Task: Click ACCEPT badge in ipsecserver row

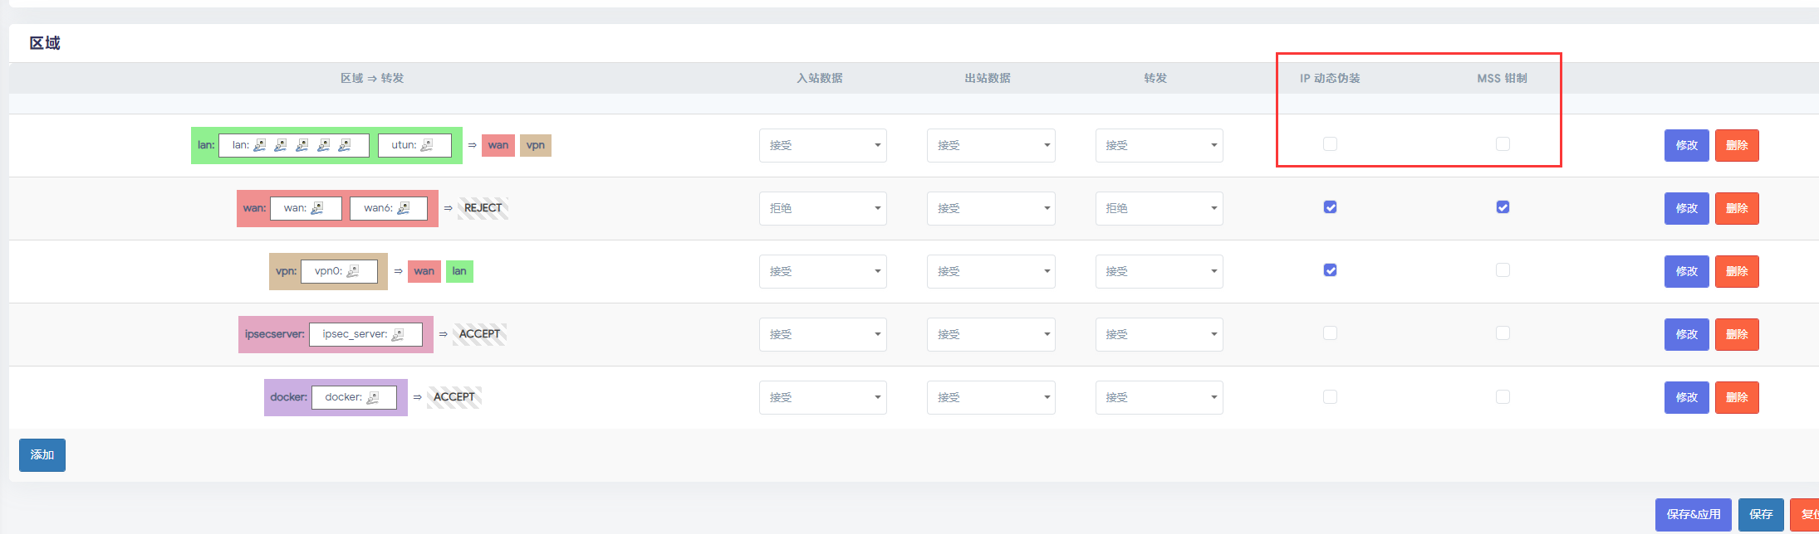Action: click(479, 334)
